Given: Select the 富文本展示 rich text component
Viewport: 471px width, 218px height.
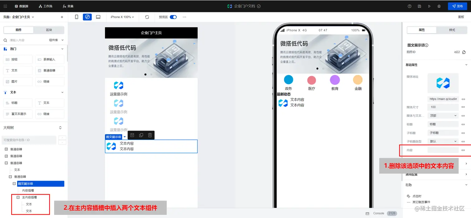Looking at the screenshot, I should (18, 114).
